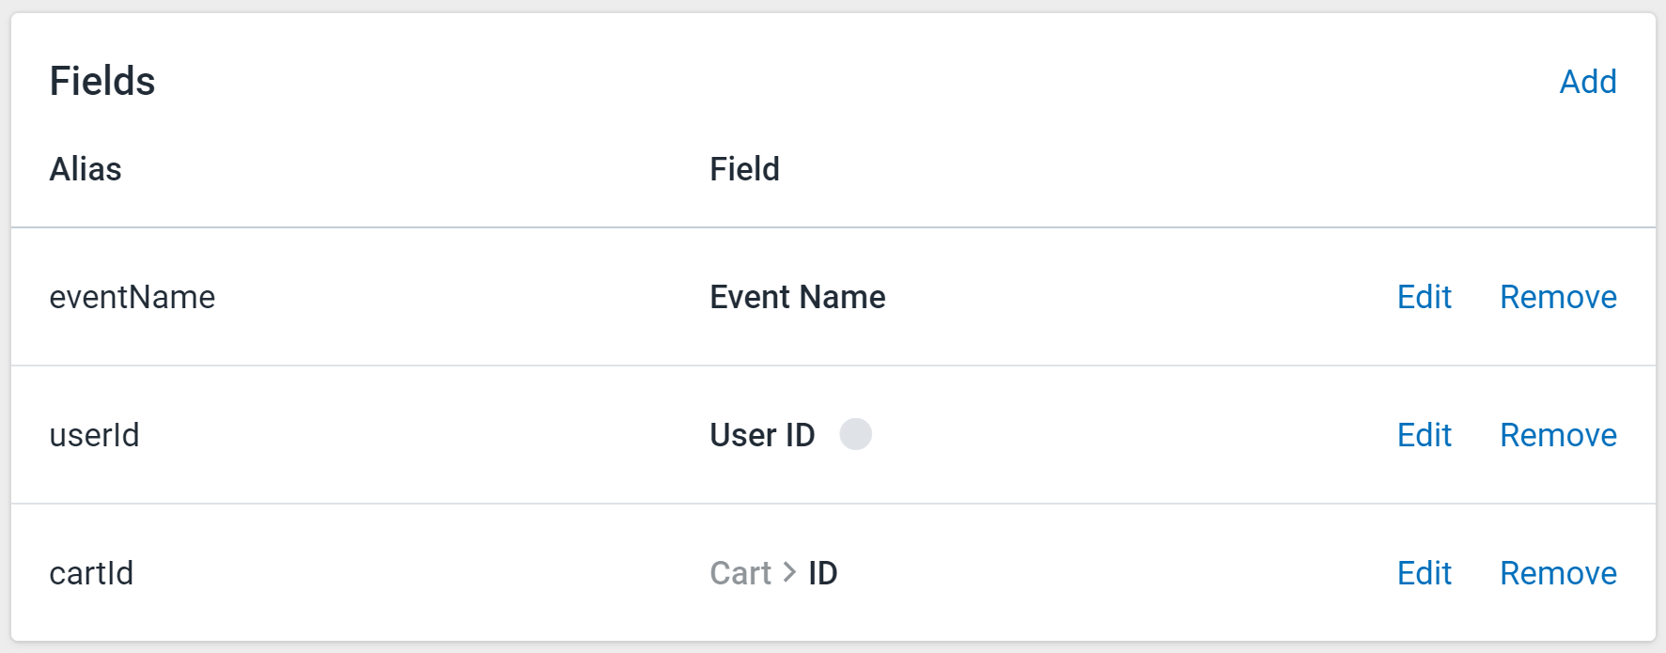Click the Add link in Fields header
This screenshot has width=1666, height=653.
pos(1588,82)
